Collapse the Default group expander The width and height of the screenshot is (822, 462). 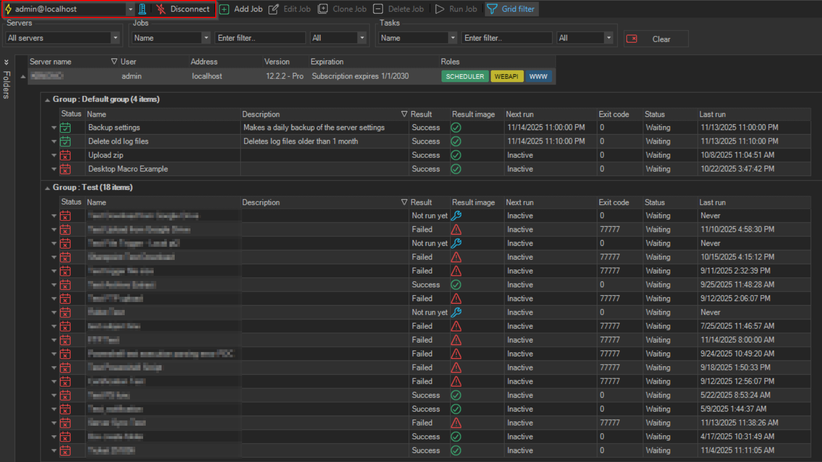pyautogui.click(x=47, y=99)
